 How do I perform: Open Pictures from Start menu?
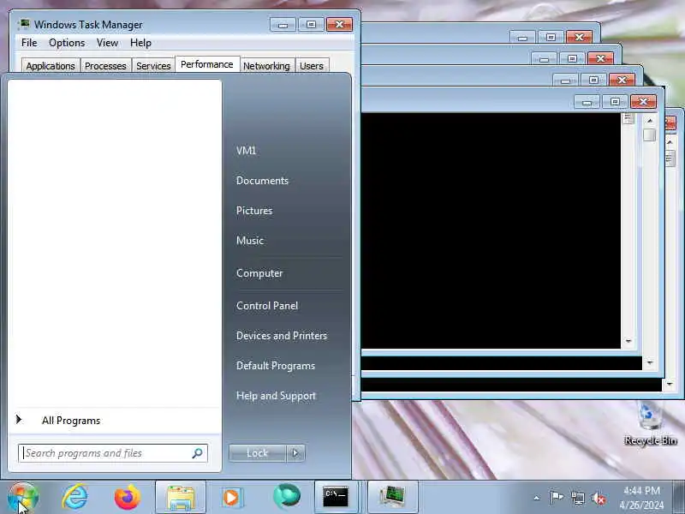(x=254, y=211)
